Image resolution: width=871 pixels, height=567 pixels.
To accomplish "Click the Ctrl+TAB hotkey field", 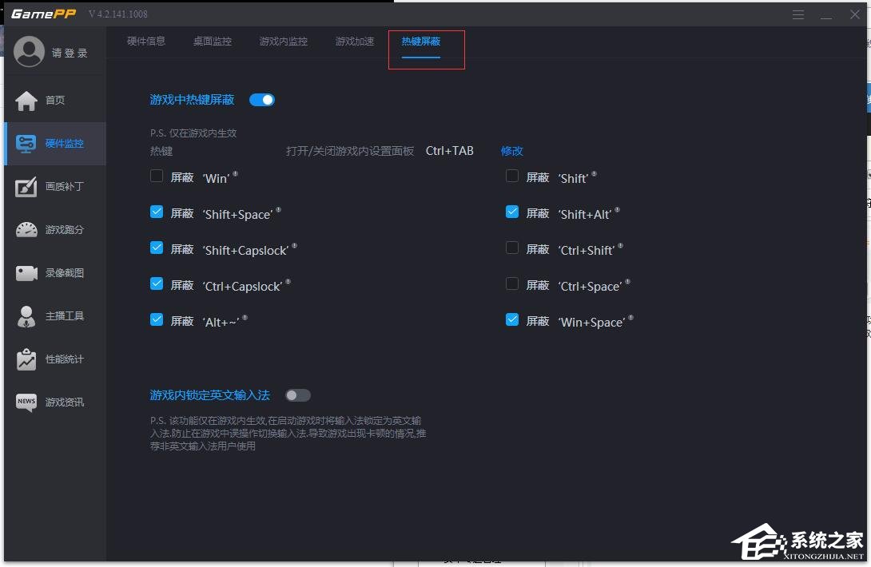I will pyautogui.click(x=449, y=150).
